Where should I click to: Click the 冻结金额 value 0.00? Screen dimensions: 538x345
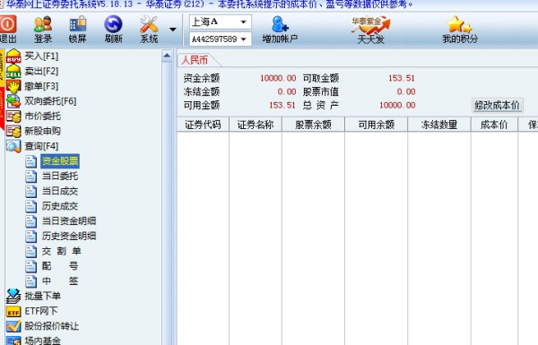point(287,91)
